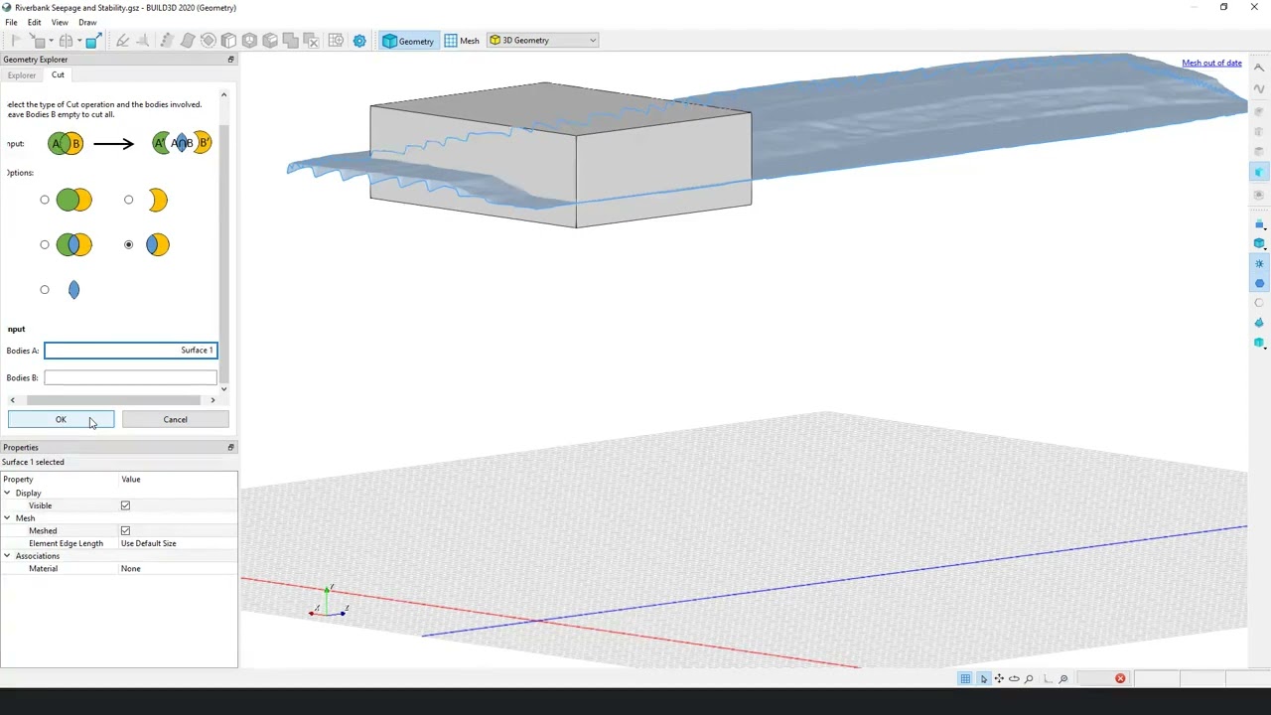The height and width of the screenshot is (715, 1271).
Task: Click the highlighted cyan cube icon in the right sidebar
Action: pyautogui.click(x=1259, y=173)
